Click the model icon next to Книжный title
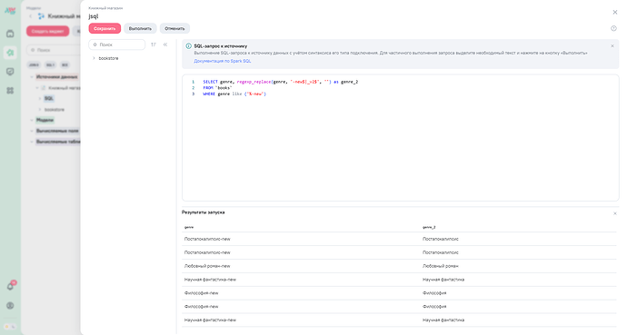The width and height of the screenshot is (627, 335). 41,16
